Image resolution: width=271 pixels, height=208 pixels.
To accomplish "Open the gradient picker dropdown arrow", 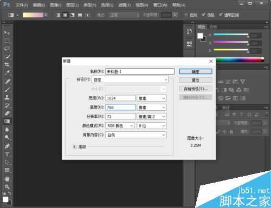I will click(x=46, y=15).
